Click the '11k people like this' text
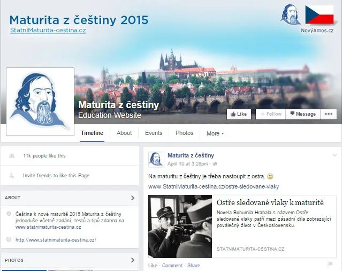 pyautogui.click(x=44, y=156)
